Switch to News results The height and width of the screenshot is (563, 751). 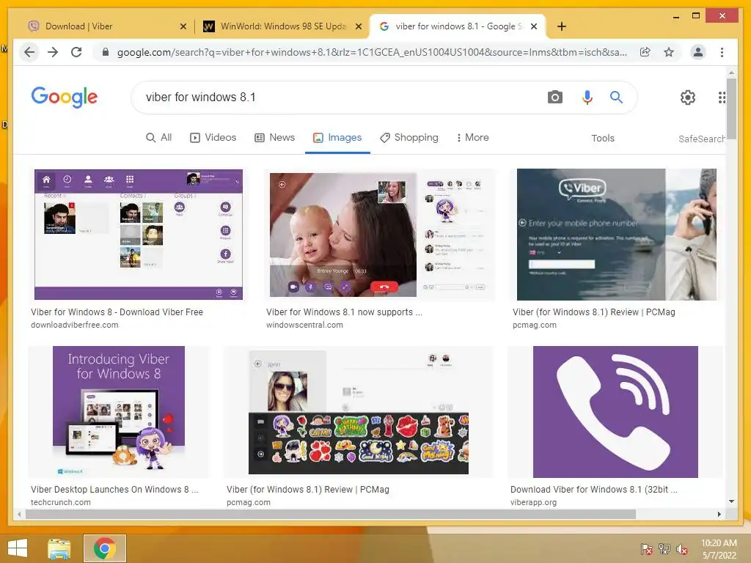[274, 137]
